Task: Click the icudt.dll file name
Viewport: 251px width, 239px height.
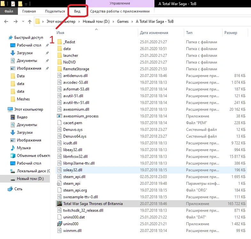Action: [70, 143]
